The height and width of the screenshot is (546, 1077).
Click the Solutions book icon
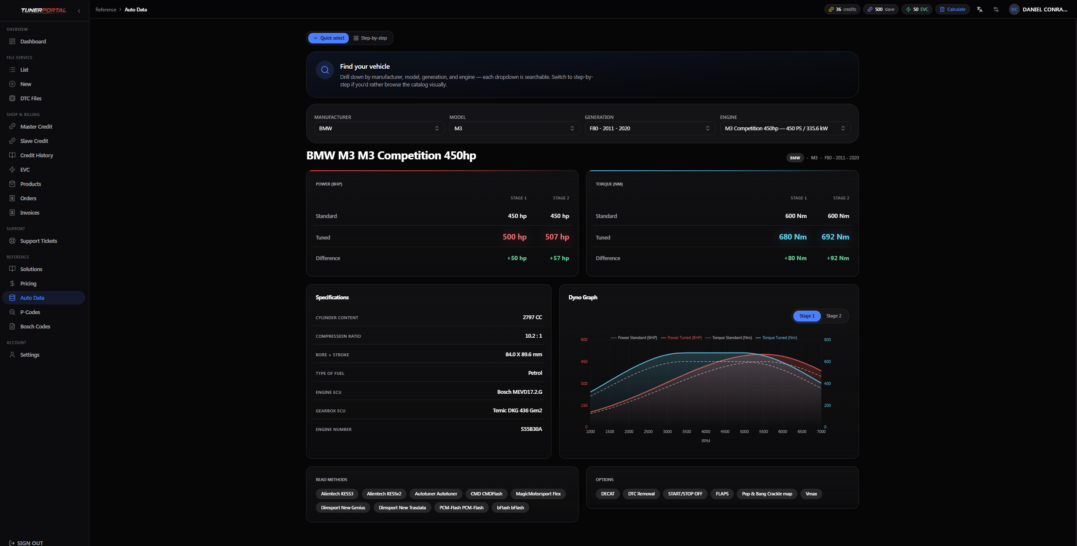click(x=12, y=269)
